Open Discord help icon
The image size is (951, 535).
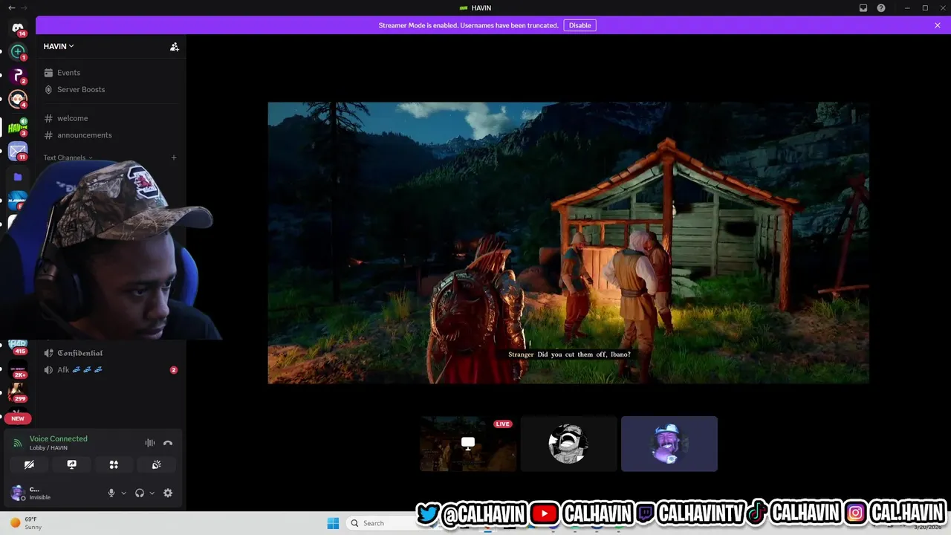pyautogui.click(x=881, y=8)
